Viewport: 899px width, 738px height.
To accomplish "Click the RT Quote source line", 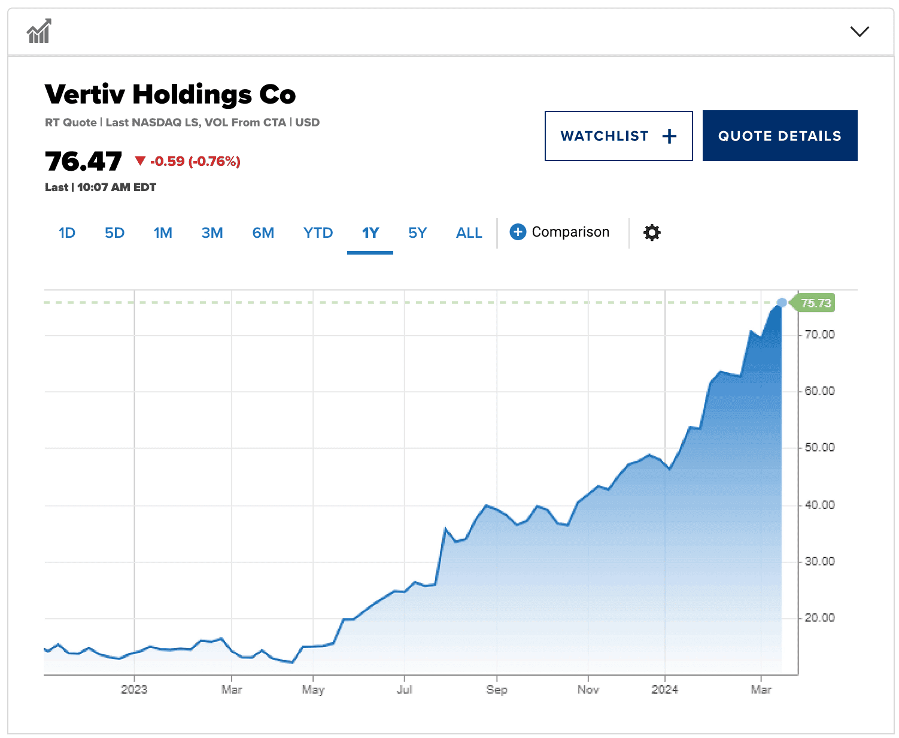I will tap(182, 122).
